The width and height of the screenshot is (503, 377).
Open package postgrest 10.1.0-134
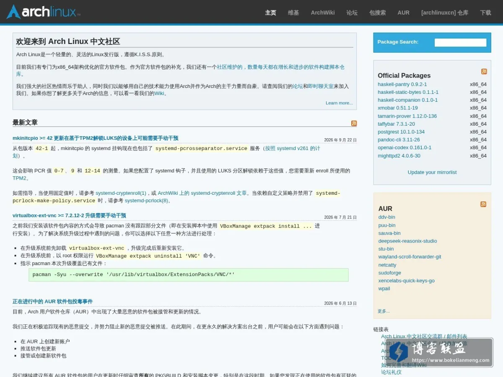point(401,132)
